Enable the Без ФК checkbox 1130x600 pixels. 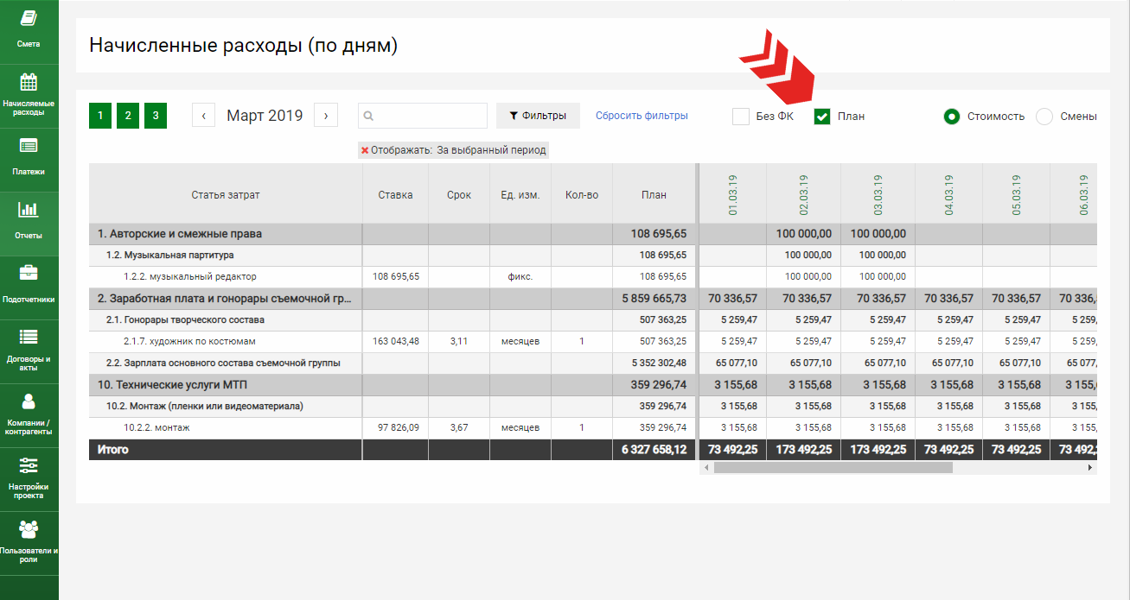[x=741, y=117]
